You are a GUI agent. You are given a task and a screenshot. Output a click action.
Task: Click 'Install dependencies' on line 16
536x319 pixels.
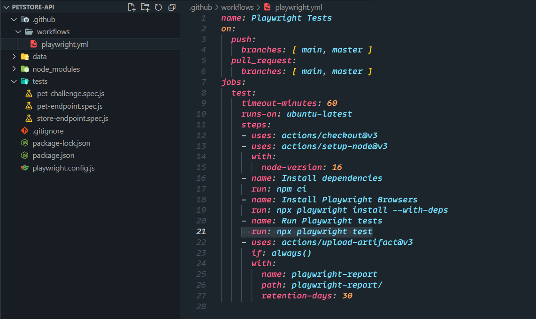click(331, 178)
